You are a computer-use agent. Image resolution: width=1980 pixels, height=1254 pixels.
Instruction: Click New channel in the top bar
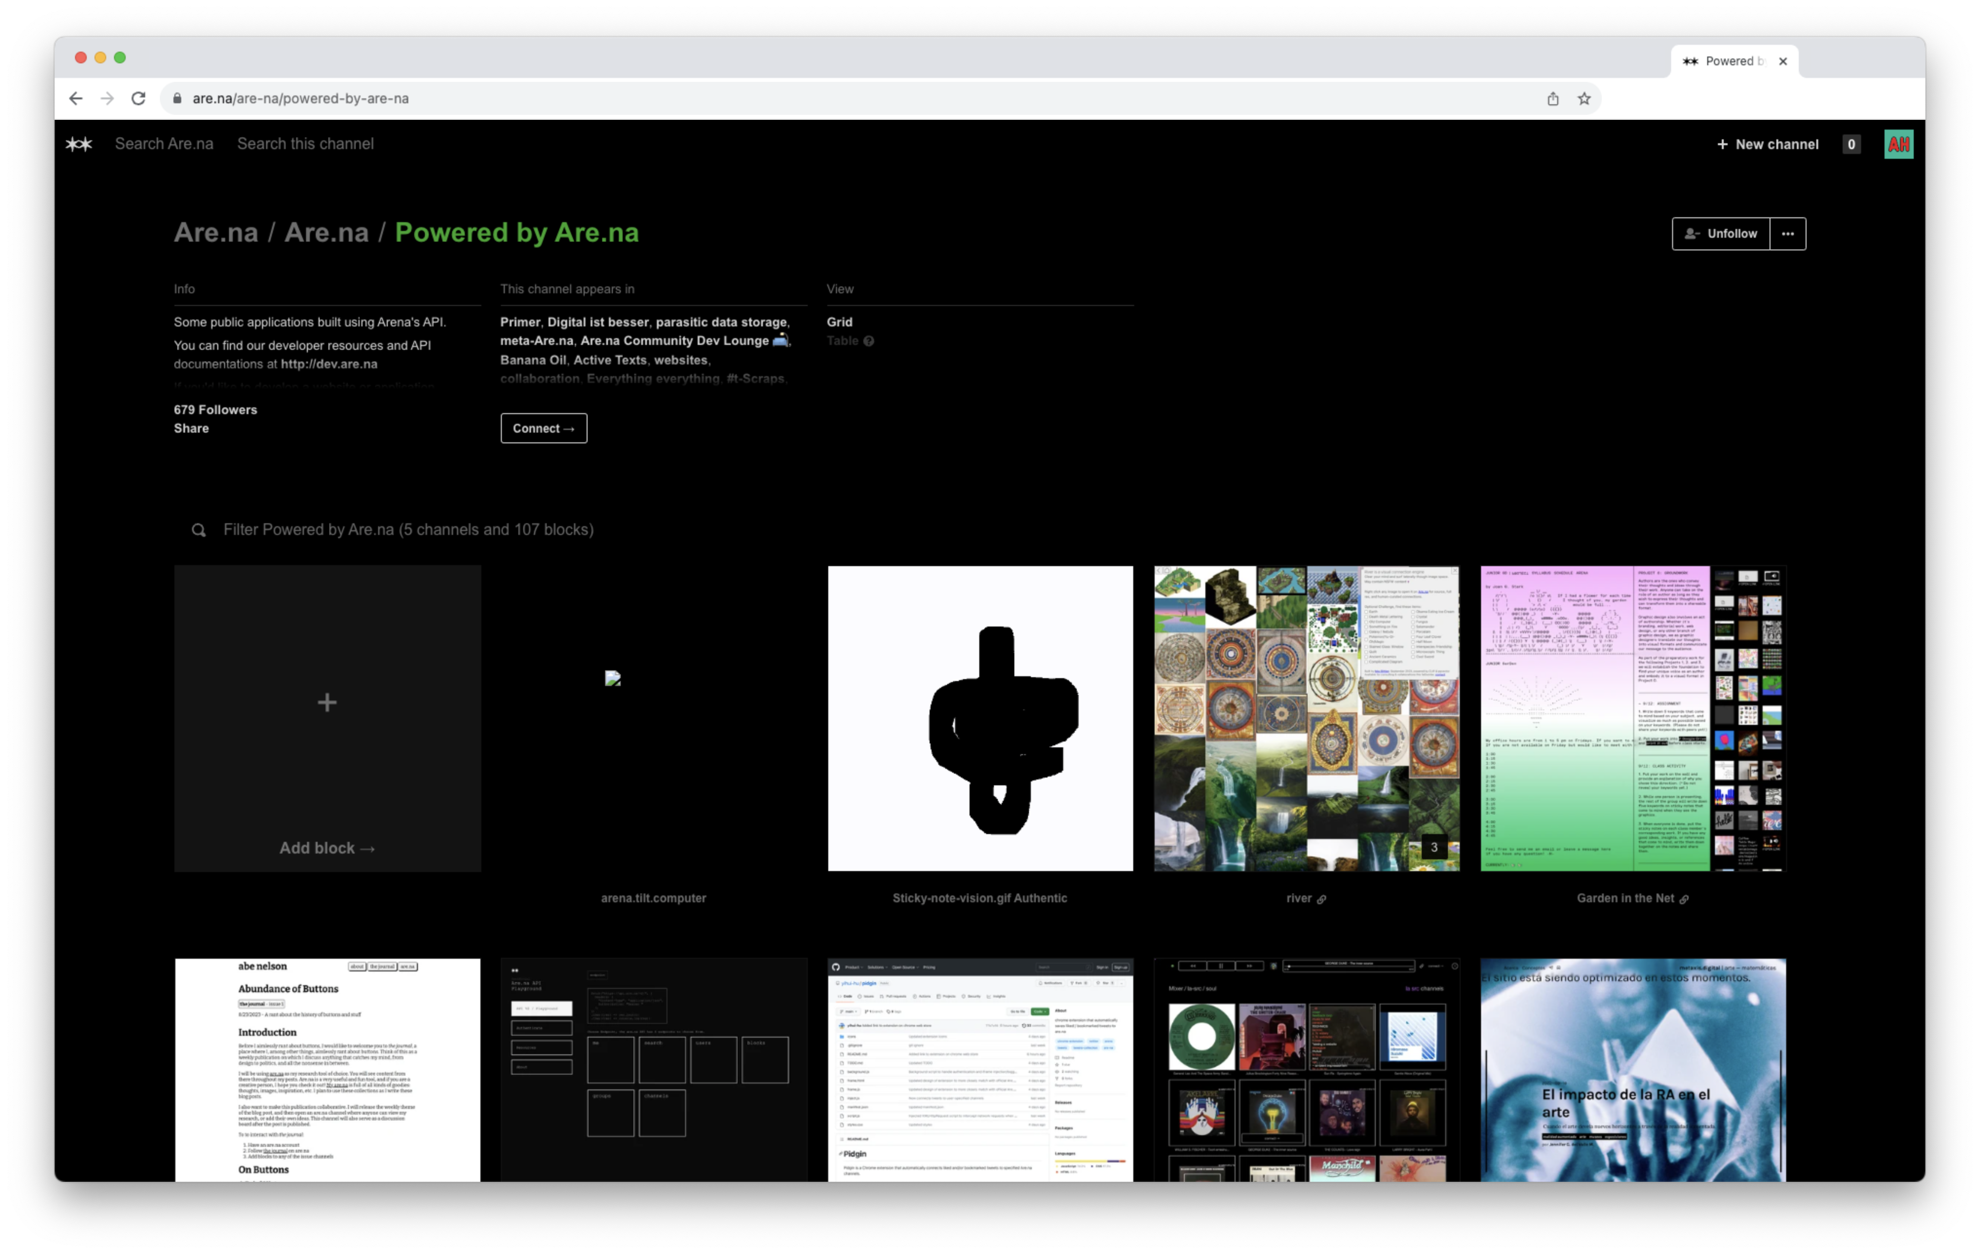pos(1768,145)
